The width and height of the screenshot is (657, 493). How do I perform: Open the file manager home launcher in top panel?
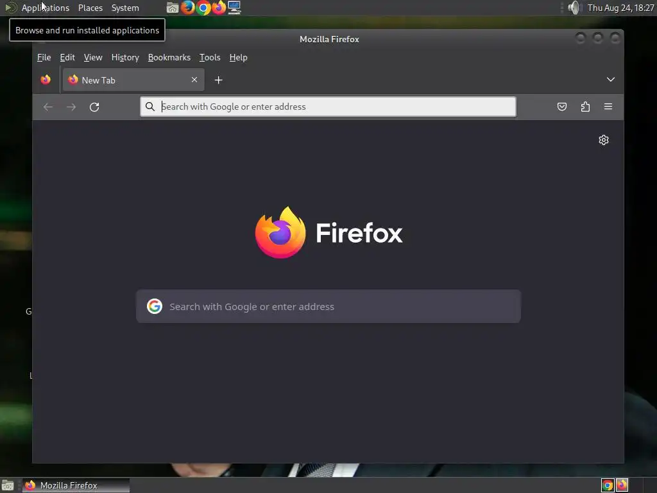(x=172, y=8)
